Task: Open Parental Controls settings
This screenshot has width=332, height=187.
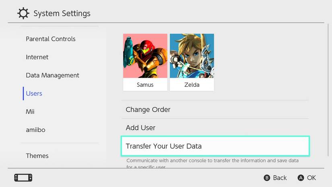Action: (x=51, y=39)
